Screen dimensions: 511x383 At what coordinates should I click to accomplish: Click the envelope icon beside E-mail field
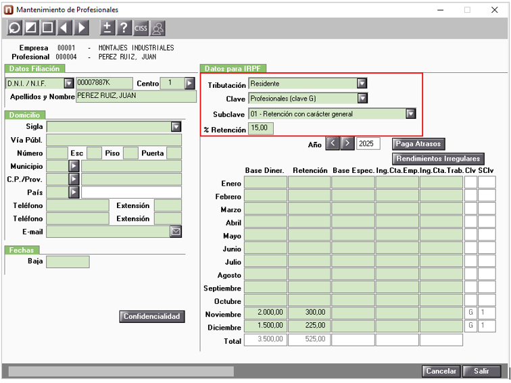176,232
